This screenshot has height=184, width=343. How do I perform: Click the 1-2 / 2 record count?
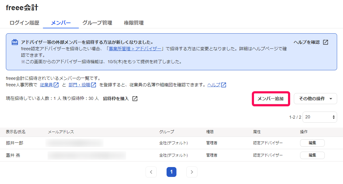[295, 117]
